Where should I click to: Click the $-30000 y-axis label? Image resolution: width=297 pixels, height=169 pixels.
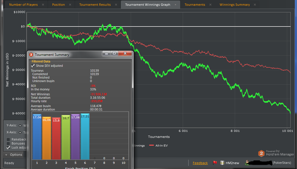click(19, 70)
